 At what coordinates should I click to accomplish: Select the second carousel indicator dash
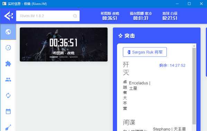tap(64, 57)
